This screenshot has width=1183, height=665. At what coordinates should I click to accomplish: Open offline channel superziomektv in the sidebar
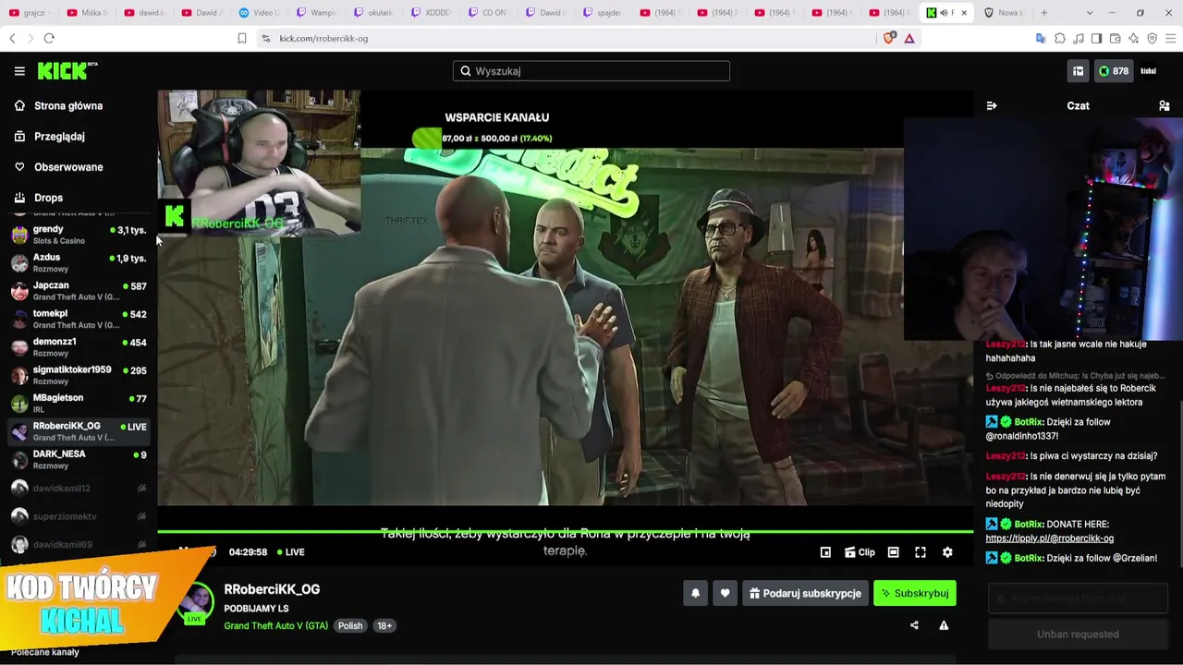(x=79, y=516)
